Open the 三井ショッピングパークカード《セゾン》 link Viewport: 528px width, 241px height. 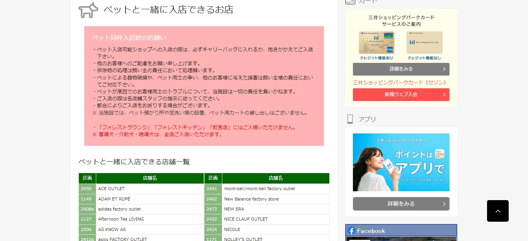(x=400, y=83)
